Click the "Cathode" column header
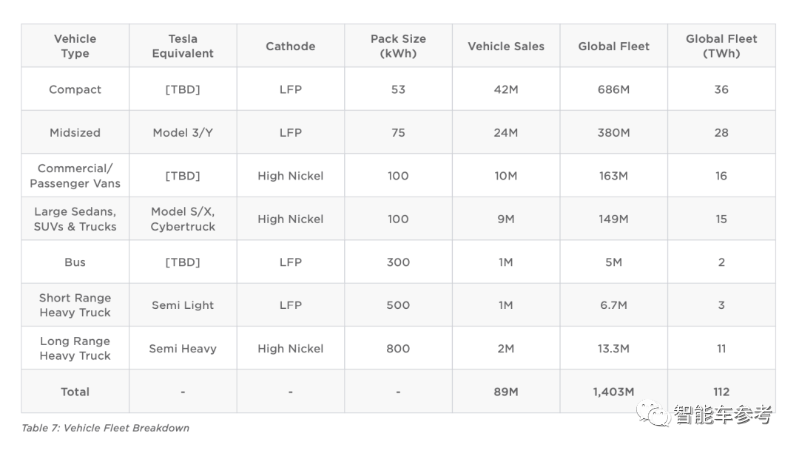This screenshot has width=799, height=450. click(x=290, y=46)
